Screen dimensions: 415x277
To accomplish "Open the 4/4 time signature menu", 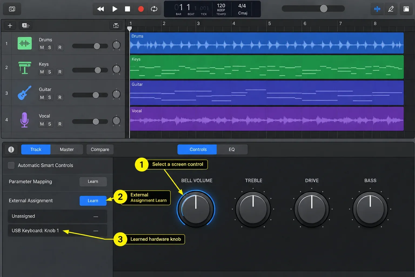I will click(x=242, y=6).
